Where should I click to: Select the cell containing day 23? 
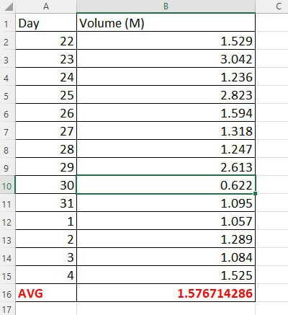pos(46,58)
